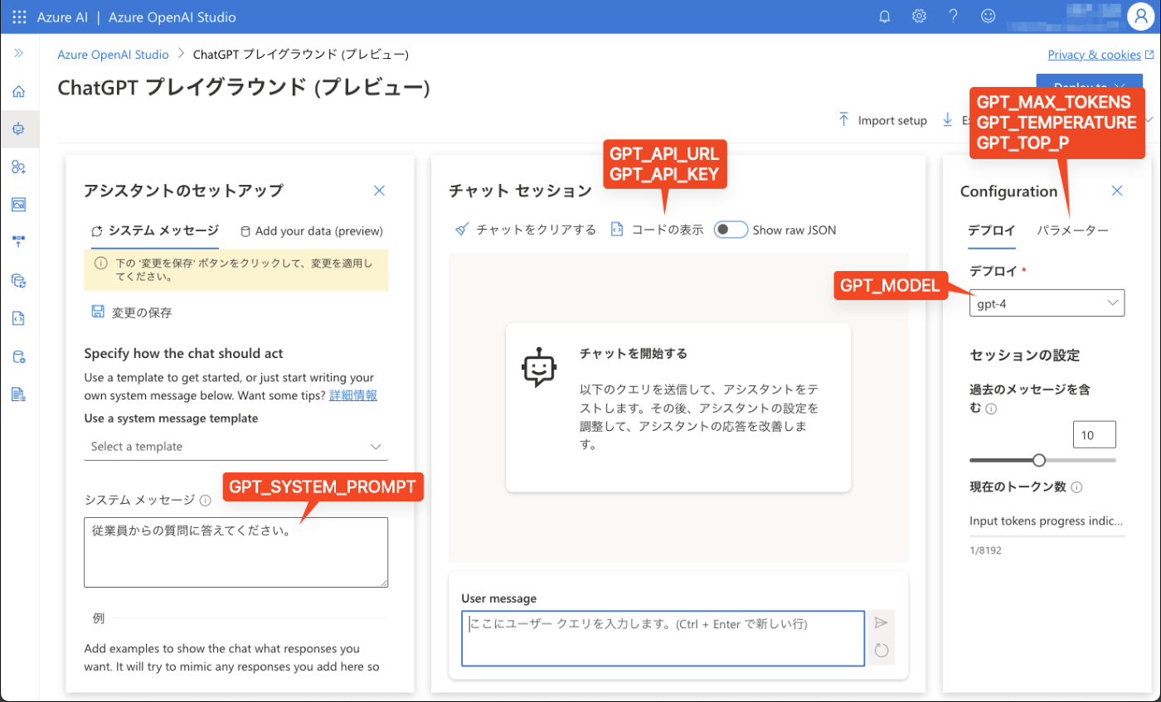Switch to Add your data (preview) tab
This screenshot has width=1161, height=702.
311,230
